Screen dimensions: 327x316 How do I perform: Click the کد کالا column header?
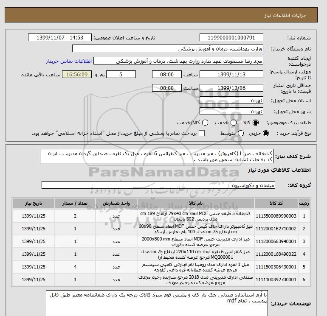tap(276, 203)
